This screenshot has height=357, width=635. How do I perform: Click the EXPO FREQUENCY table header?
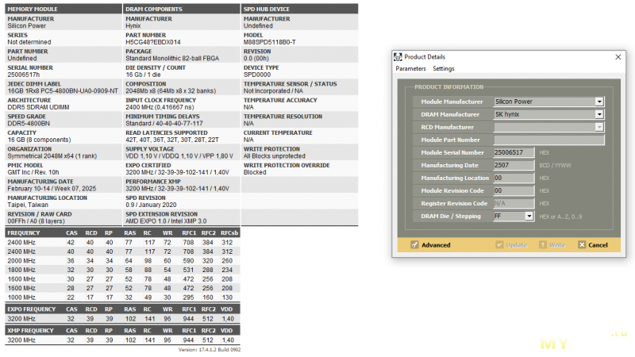coord(32,310)
